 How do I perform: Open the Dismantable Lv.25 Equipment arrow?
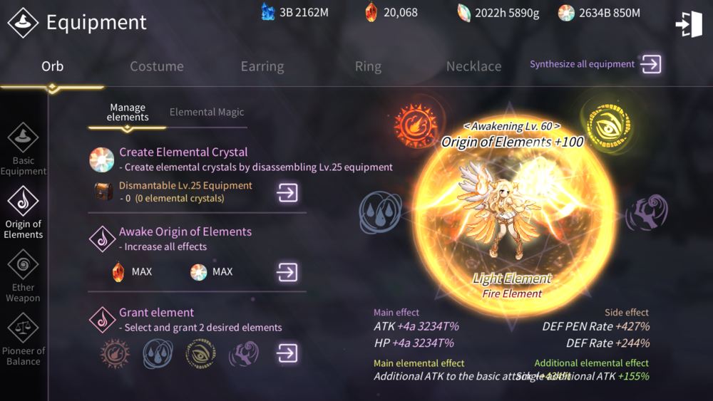[x=287, y=192]
